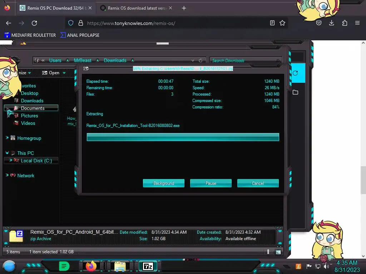Close the Remix OS PC Download tab
This screenshot has height=274, width=366.
[x=90, y=8]
